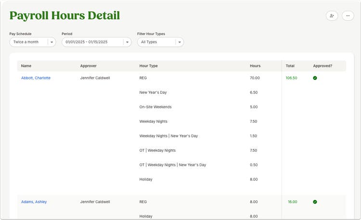This screenshot has width=361, height=220.
Task: Click the add person icon button
Action: [332, 16]
